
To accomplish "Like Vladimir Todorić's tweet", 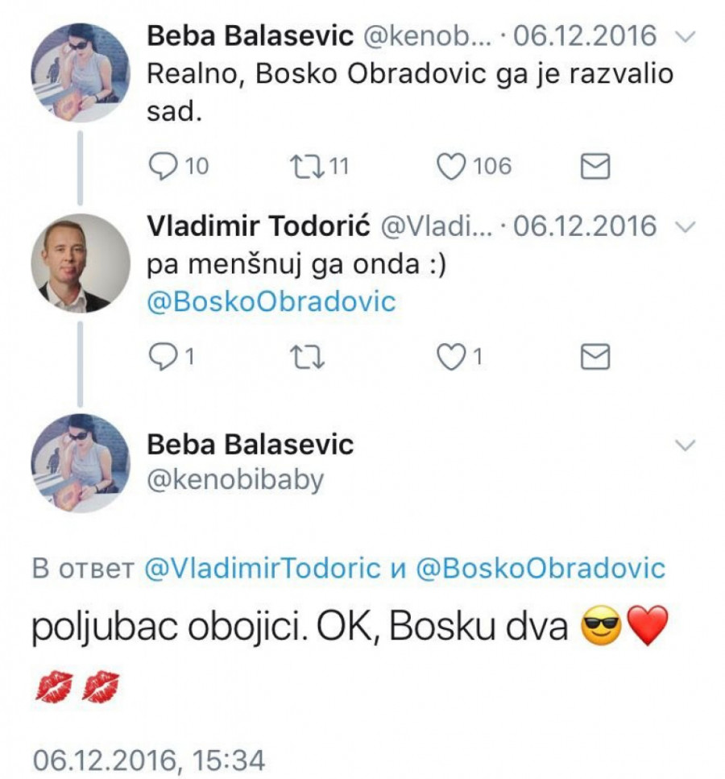I will (x=451, y=357).
